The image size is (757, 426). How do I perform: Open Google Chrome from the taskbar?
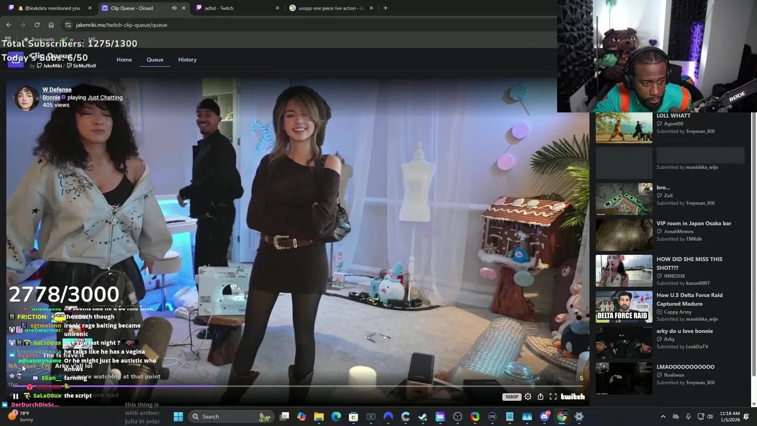point(562,417)
